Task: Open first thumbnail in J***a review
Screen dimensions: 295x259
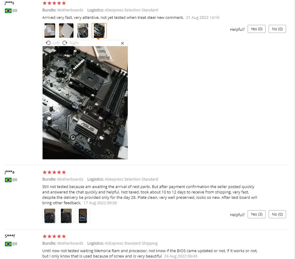Action: 50,216
